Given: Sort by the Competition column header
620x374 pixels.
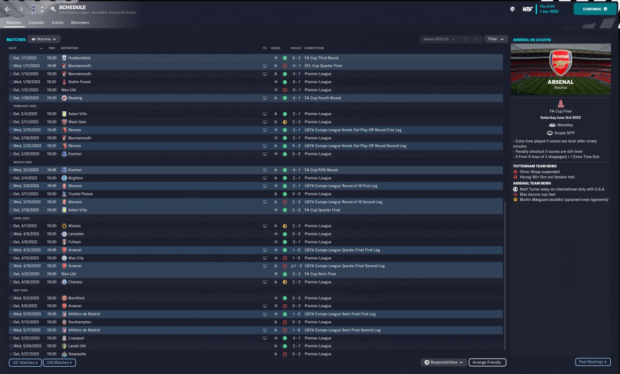Looking at the screenshot, I should [314, 48].
